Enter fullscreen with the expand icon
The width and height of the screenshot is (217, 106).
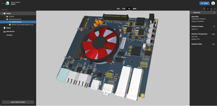215,9
